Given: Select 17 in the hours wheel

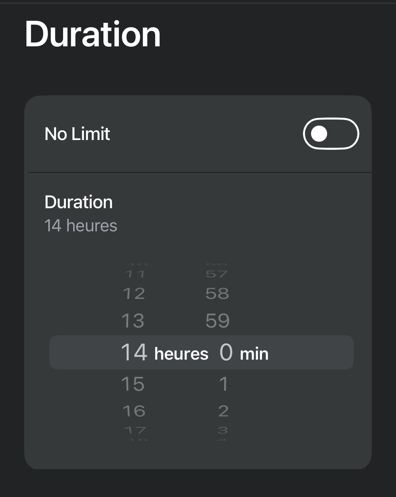Looking at the screenshot, I should pyautogui.click(x=135, y=430).
